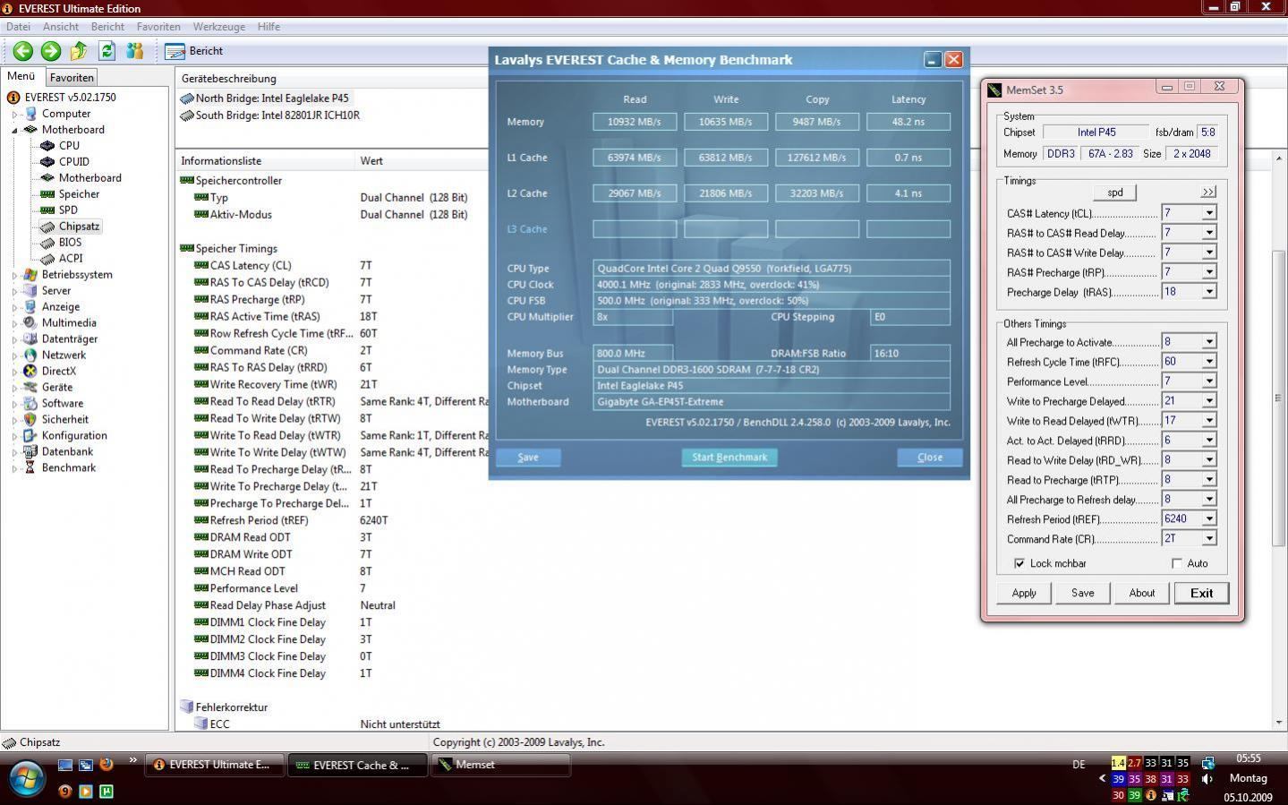This screenshot has height=805, width=1288.
Task: Open Write to Read Delayed (tWTR) dropdown
Action: click(1209, 421)
